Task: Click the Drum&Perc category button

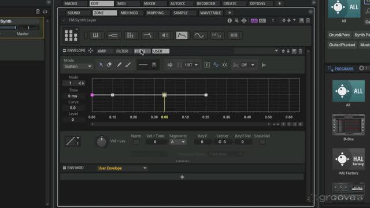Action: (x=339, y=35)
